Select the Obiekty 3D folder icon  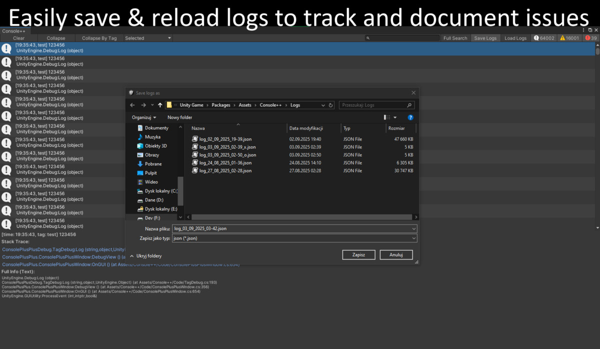tap(140, 146)
